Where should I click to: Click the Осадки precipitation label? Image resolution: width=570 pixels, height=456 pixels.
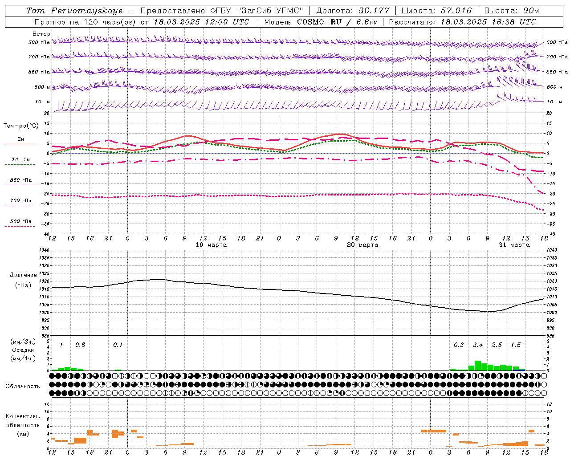(23, 350)
